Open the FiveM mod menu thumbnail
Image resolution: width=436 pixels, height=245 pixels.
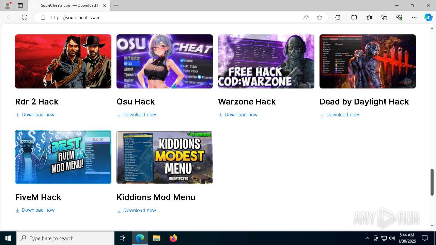pyautogui.click(x=63, y=157)
